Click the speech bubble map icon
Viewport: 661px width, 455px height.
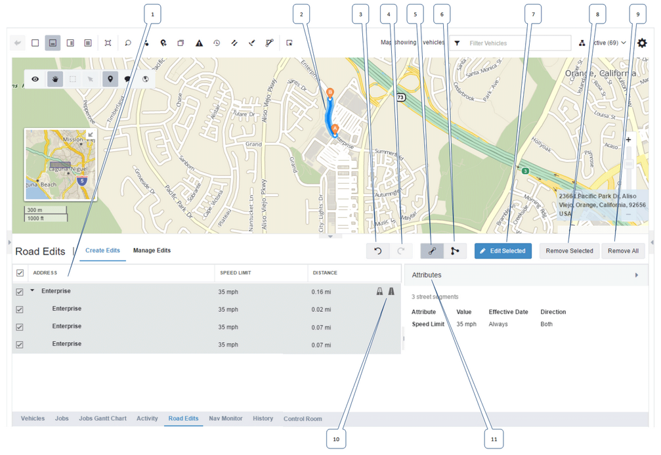pyautogui.click(x=127, y=79)
